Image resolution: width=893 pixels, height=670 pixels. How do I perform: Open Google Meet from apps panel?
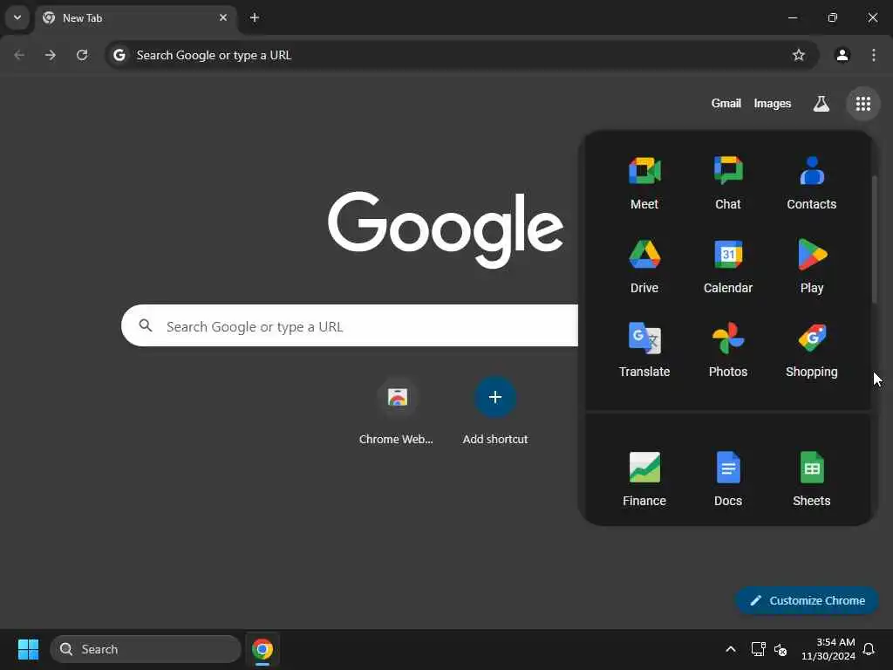644,182
